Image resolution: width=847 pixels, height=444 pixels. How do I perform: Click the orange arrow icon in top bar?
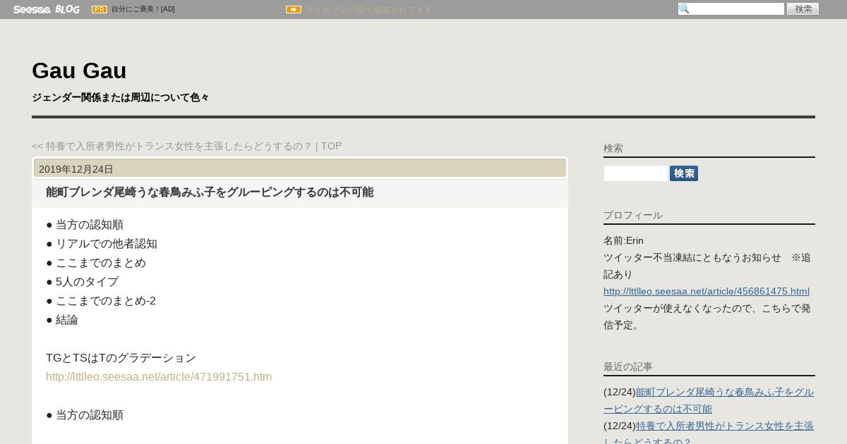pos(294,10)
